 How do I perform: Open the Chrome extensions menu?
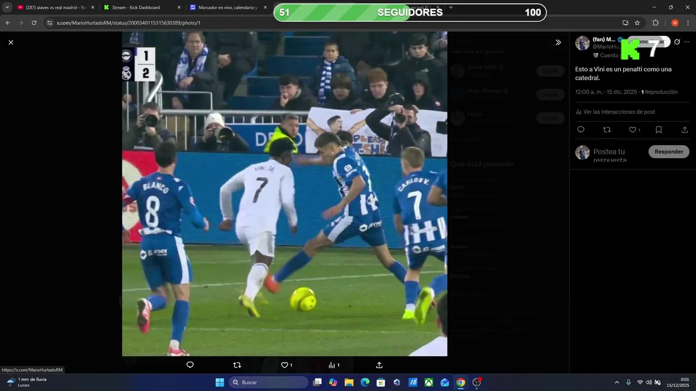(x=655, y=23)
